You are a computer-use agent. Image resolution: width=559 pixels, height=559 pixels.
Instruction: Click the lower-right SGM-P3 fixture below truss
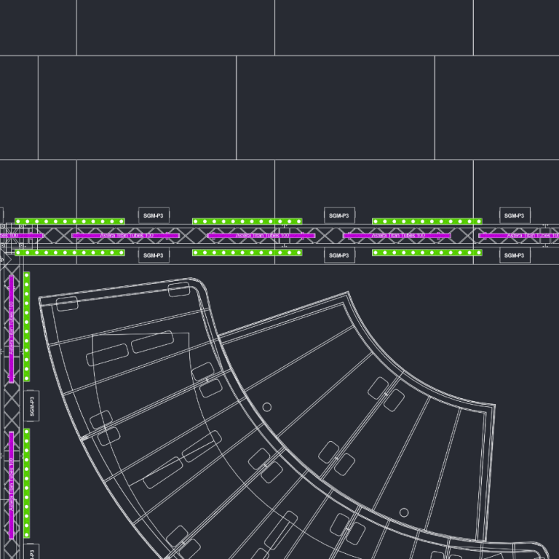(515, 255)
